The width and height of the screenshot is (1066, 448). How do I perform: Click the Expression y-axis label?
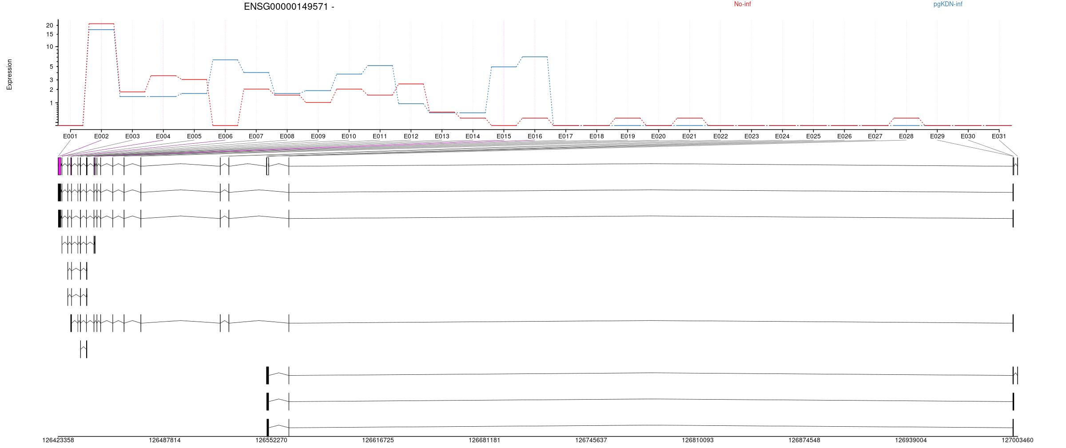[9, 75]
